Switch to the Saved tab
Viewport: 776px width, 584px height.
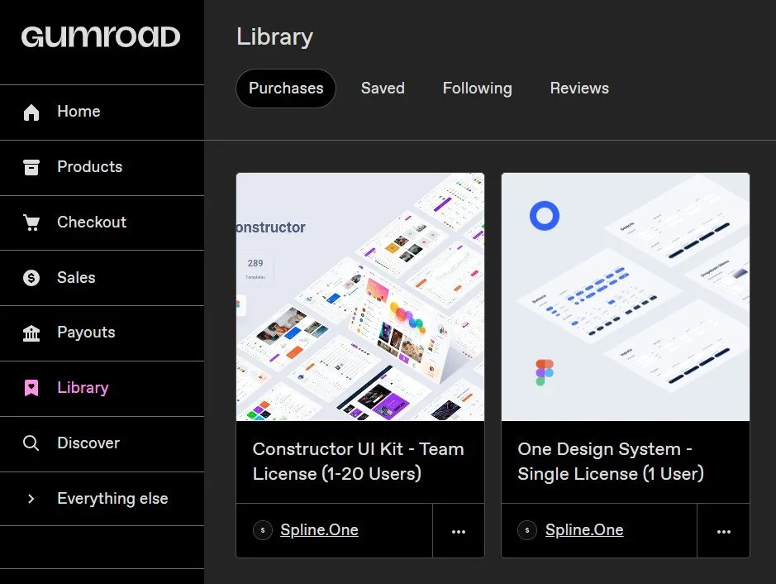pos(383,89)
